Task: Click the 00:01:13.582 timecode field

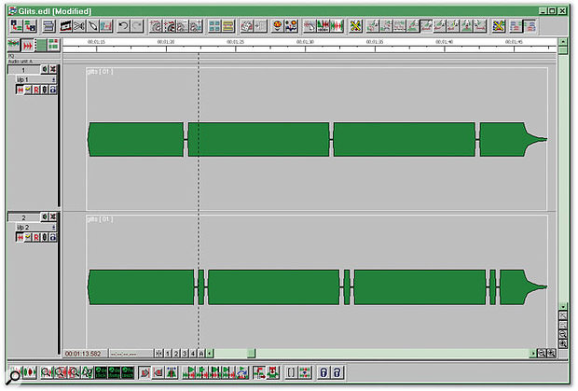Action: click(85, 354)
